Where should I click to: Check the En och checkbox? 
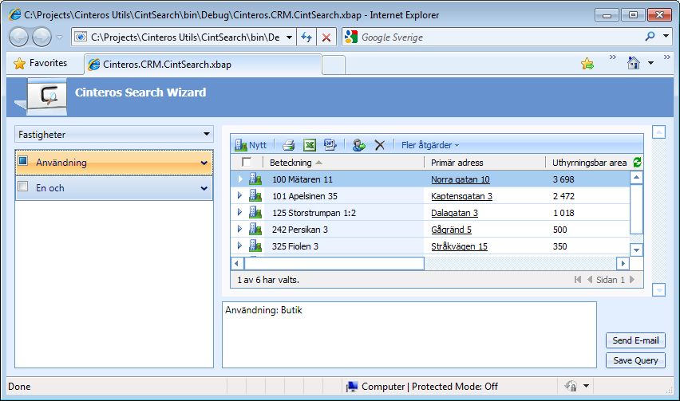pyautogui.click(x=23, y=187)
